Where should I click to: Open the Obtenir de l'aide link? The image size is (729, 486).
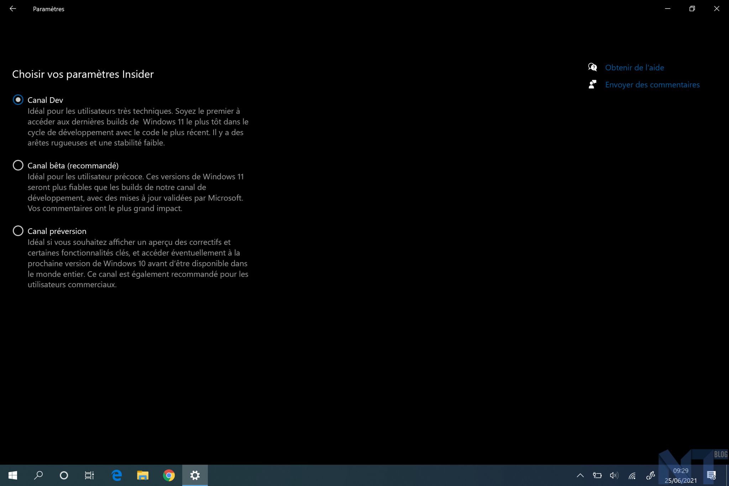click(634, 68)
